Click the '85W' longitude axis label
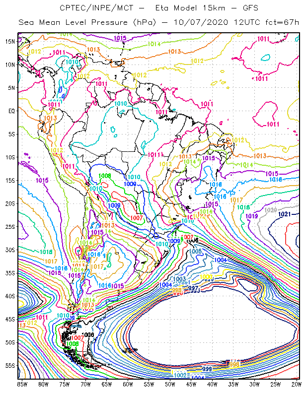 coord(22,385)
